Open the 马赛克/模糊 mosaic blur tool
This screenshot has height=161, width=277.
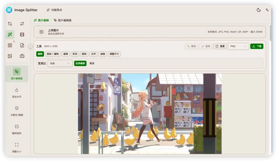click(17, 111)
